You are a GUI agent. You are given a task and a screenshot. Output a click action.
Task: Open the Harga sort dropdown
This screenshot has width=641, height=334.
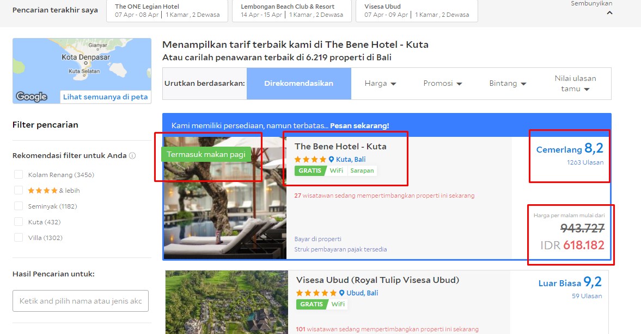coord(380,84)
